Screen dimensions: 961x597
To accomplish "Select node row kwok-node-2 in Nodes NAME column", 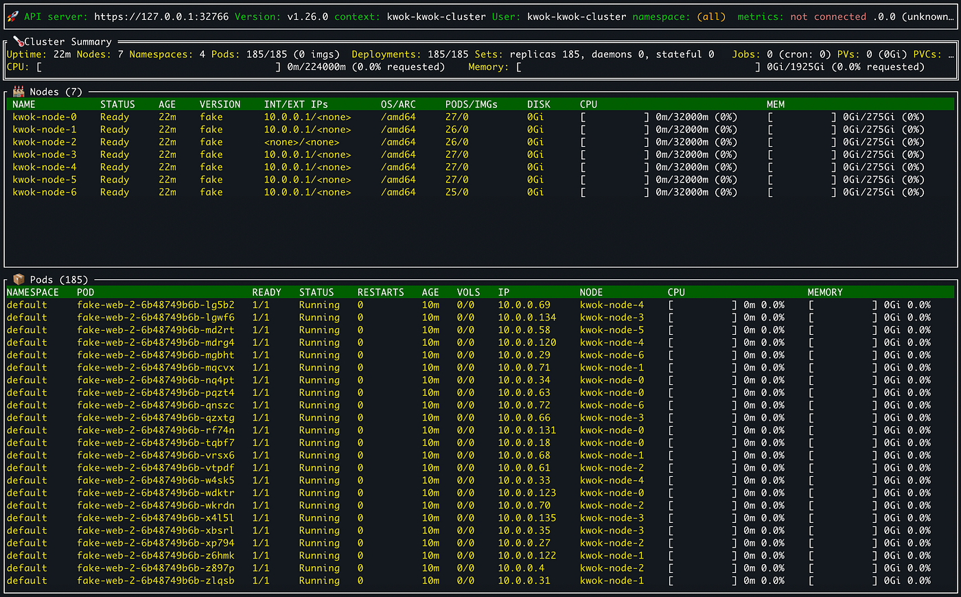I will [x=45, y=142].
